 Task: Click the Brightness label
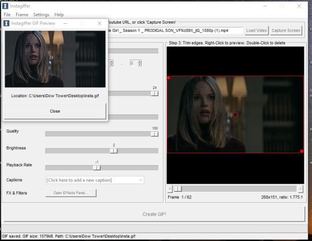16,148
